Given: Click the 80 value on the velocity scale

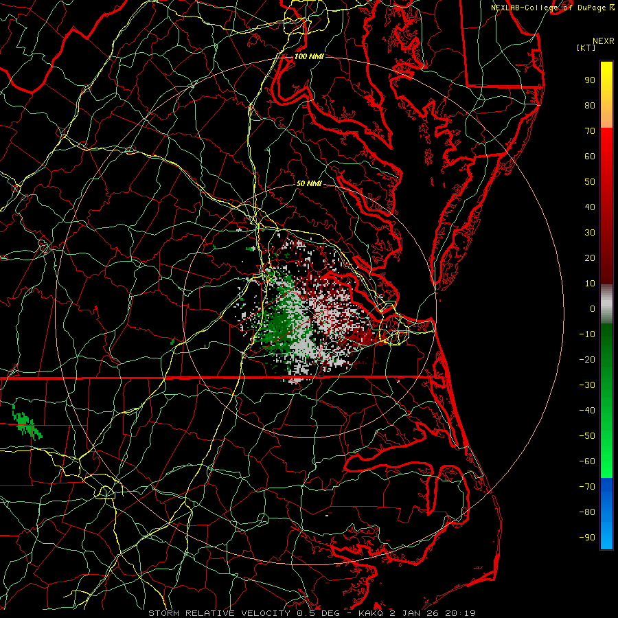Looking at the screenshot, I should [590, 105].
